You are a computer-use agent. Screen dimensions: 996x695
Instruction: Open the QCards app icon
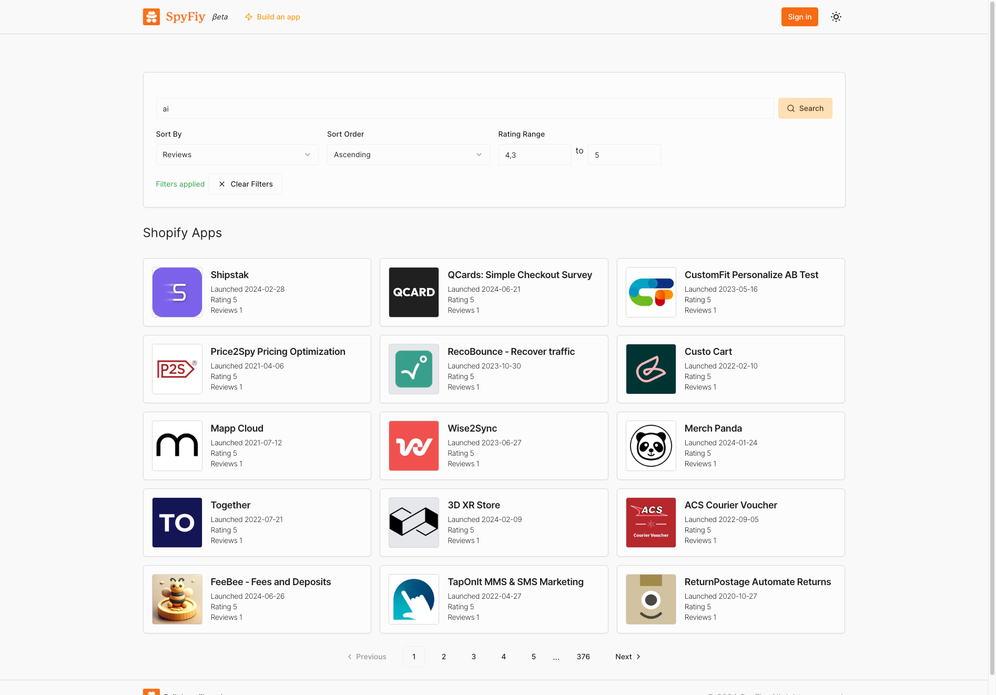click(414, 292)
